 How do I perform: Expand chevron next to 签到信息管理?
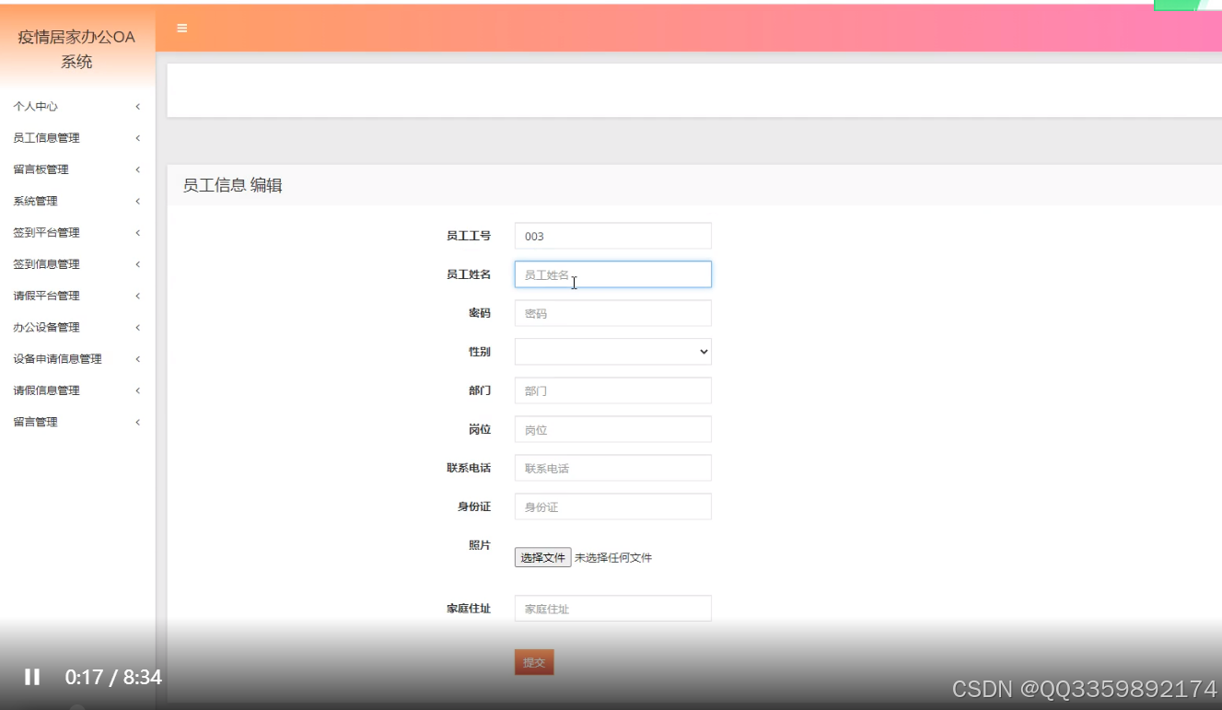(138, 264)
